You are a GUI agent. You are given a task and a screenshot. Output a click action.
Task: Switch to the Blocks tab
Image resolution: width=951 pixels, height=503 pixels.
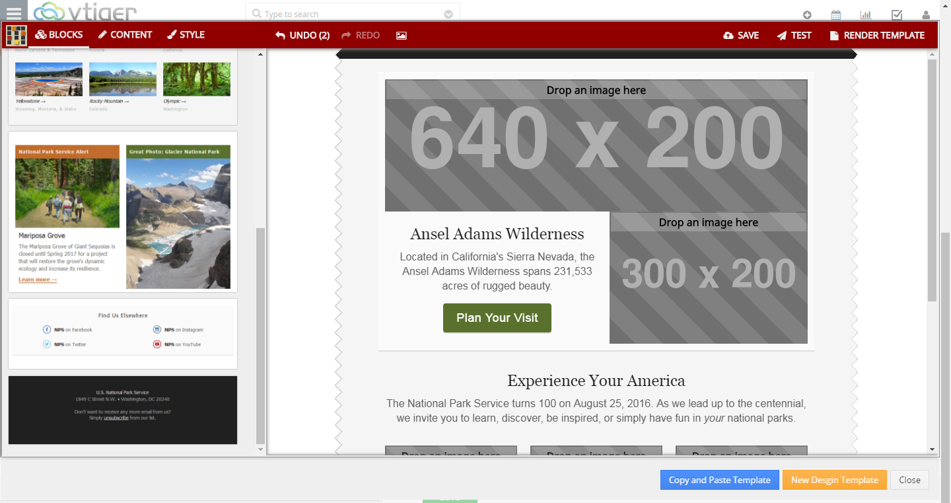[x=59, y=35]
